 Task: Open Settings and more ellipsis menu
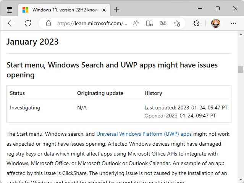click(233, 23)
